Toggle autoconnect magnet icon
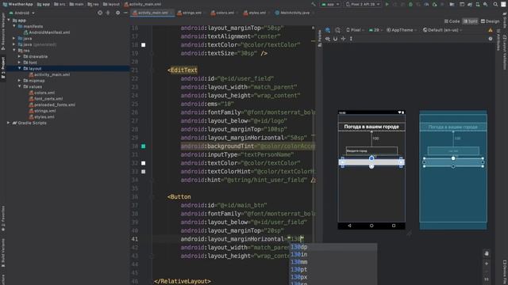508x285 pixels. click(335, 39)
